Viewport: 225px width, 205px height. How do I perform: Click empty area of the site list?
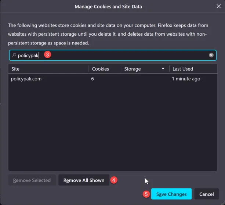point(112,129)
